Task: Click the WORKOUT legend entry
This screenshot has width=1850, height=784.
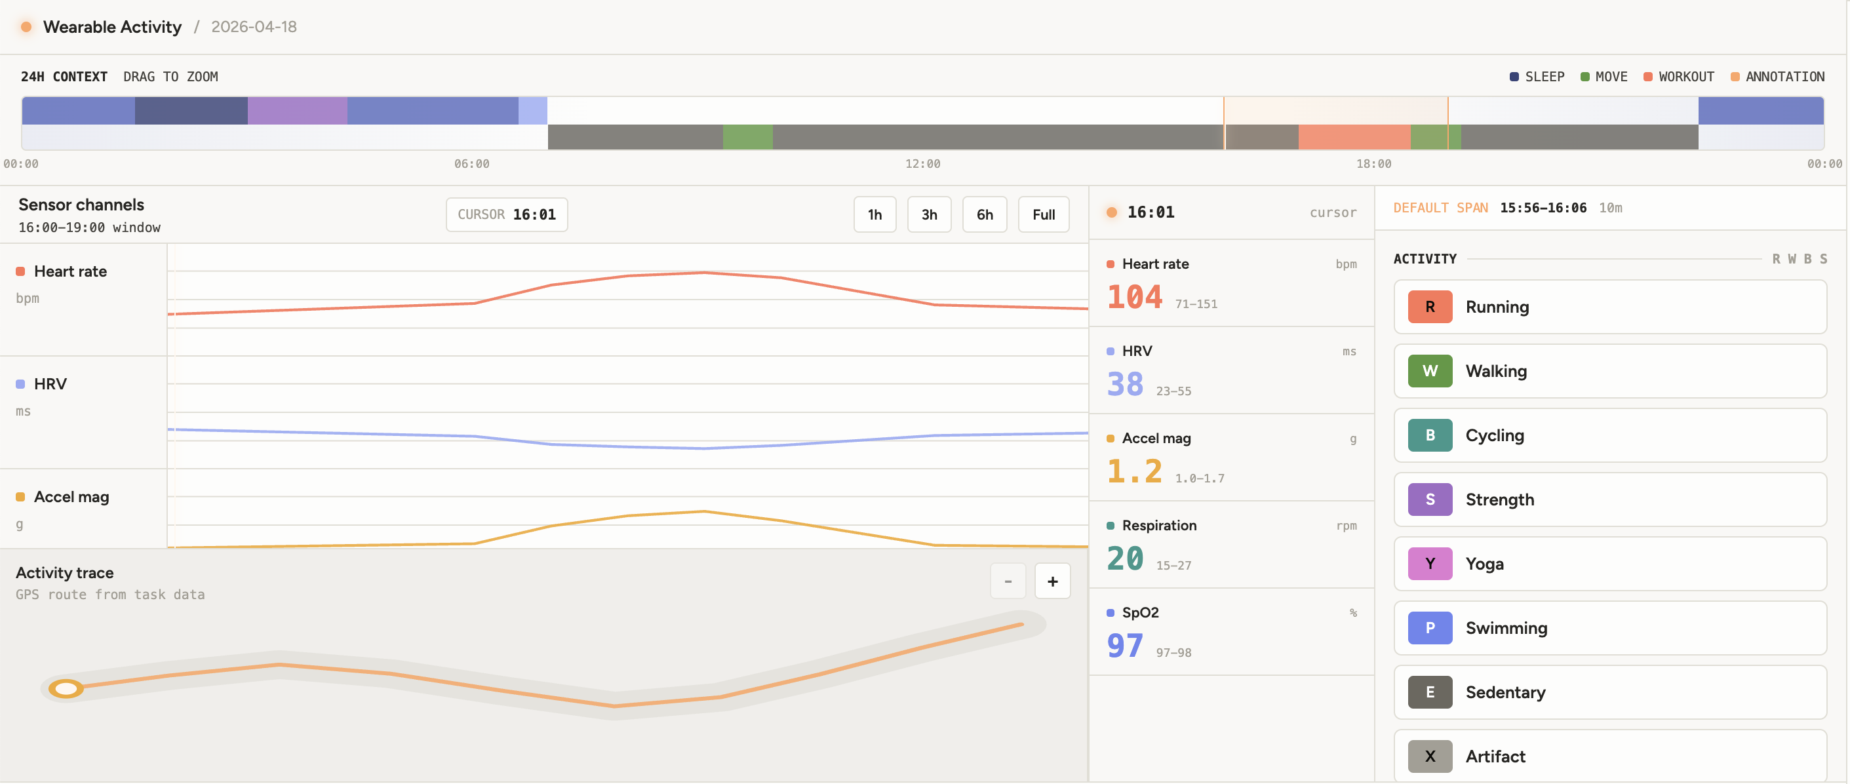Action: (x=1678, y=77)
